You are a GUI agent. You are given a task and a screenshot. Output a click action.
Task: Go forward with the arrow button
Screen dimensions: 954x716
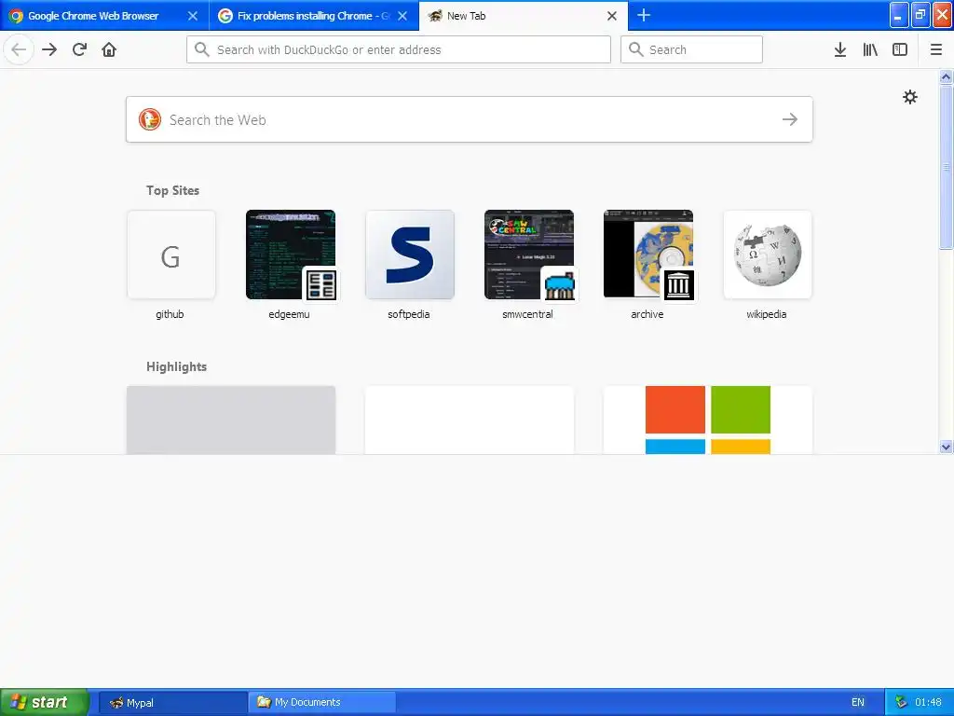[49, 49]
